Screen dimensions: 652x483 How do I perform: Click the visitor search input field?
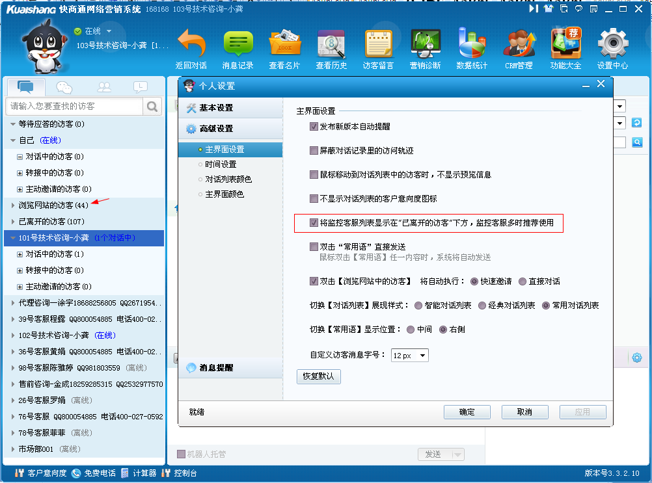75,106
